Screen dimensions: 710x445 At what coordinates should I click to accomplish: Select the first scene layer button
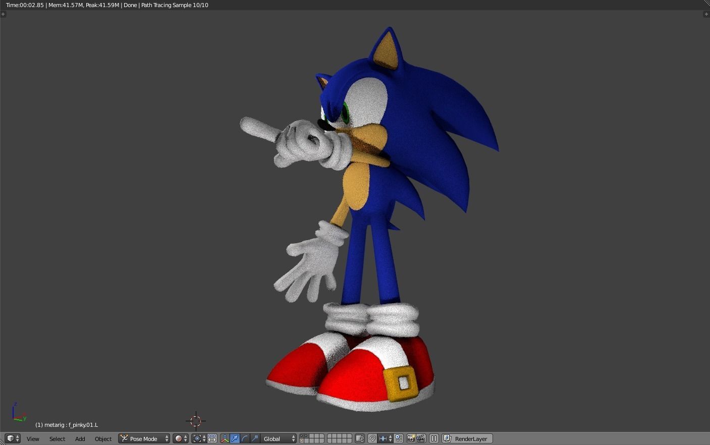point(302,436)
